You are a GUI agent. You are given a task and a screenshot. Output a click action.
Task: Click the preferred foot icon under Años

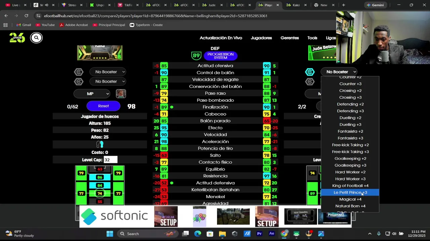(x=100, y=144)
